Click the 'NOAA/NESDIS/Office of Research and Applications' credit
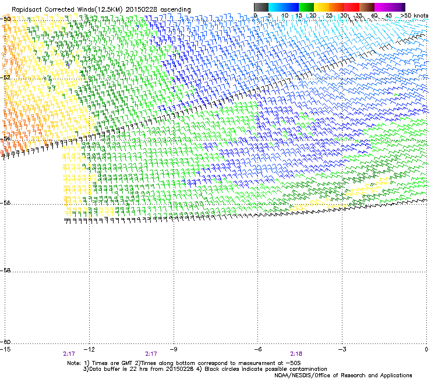The width and height of the screenshot is (431, 379). pos(343,376)
